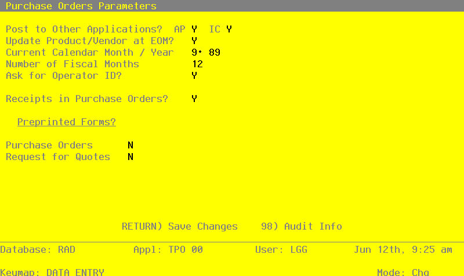Click the Number of Fiscal Months label

point(72,64)
